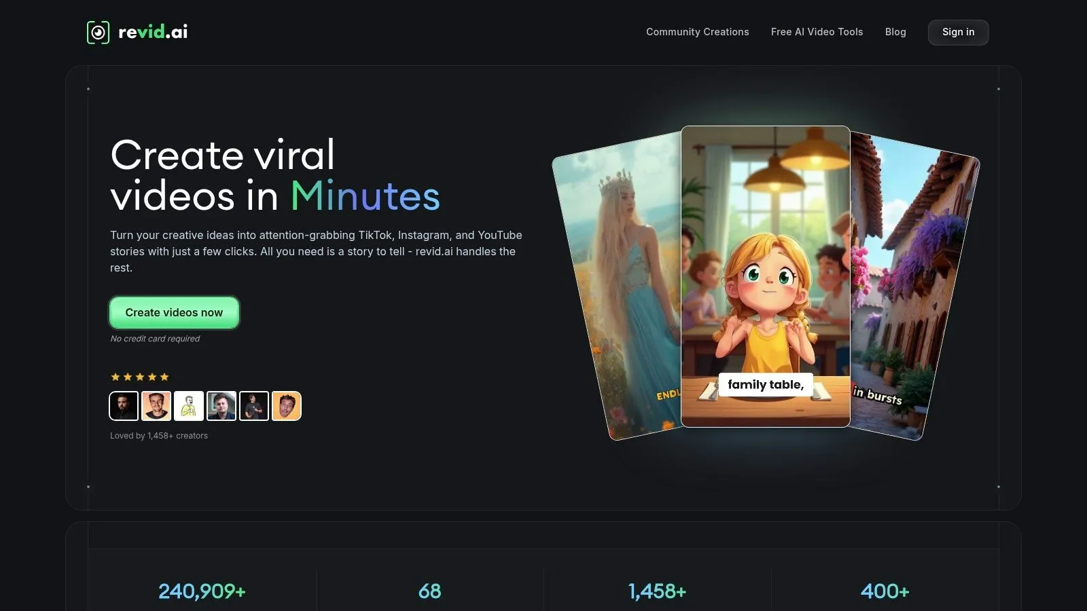1087x611 pixels.
Task: Click the gradient word 'Minutes'
Action: pos(366,196)
